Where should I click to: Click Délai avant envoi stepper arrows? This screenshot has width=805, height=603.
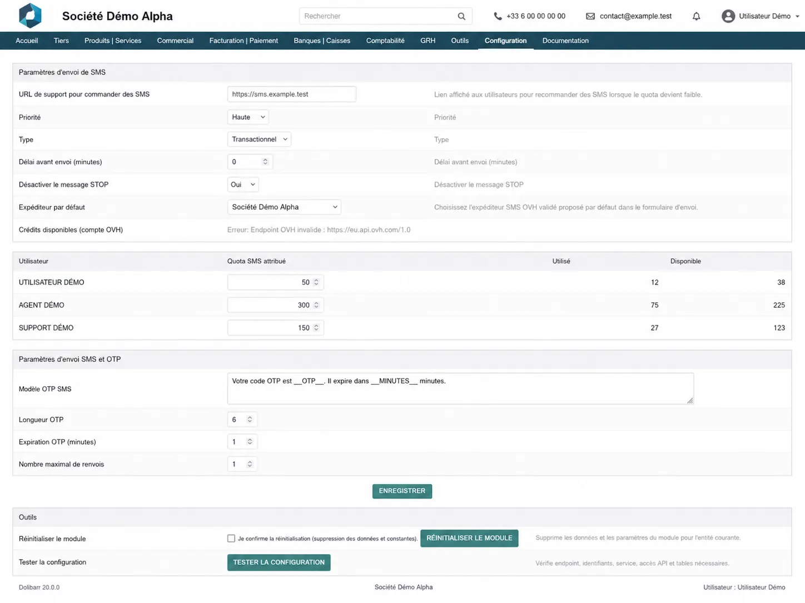point(265,162)
